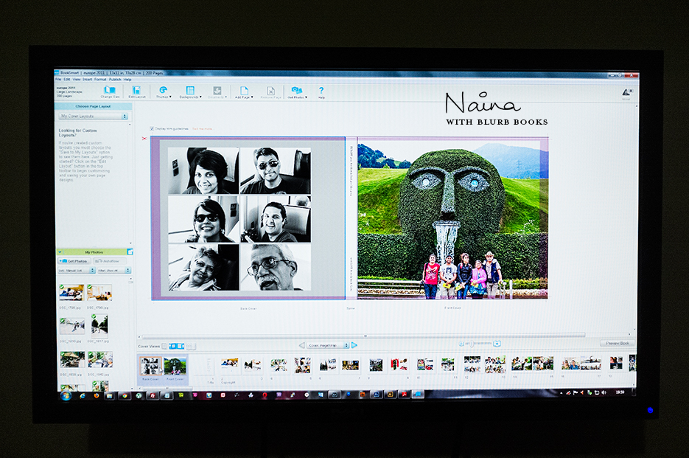
Task: Select the DSC_1842.jpg photo thumbnail
Action: click(100, 359)
